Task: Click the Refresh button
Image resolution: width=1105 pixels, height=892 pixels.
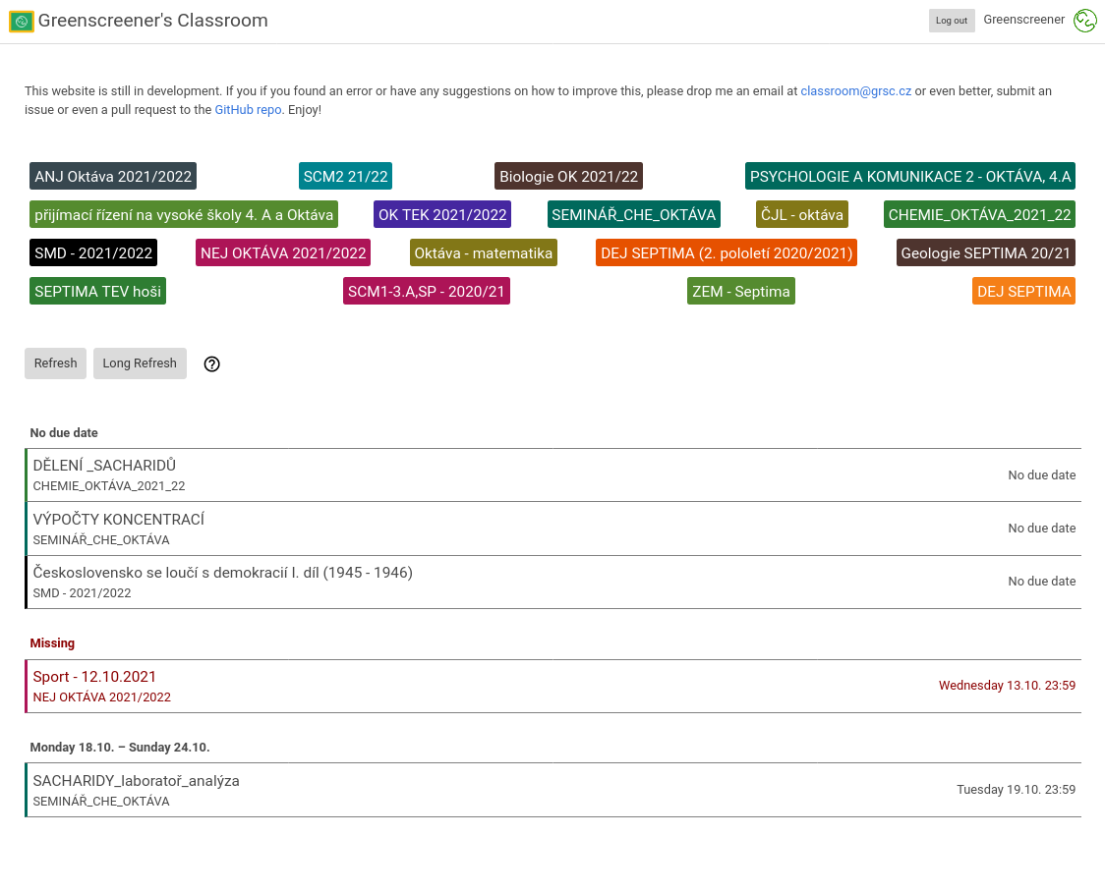Action: [x=55, y=363]
